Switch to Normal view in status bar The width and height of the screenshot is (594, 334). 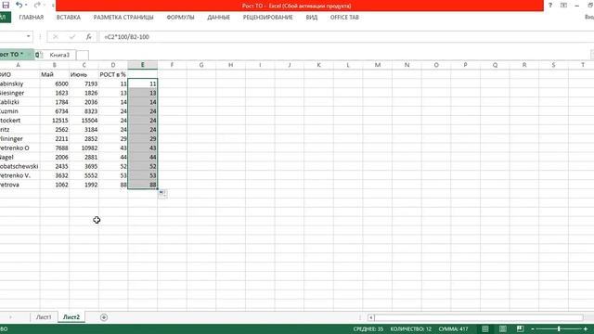coord(485,329)
